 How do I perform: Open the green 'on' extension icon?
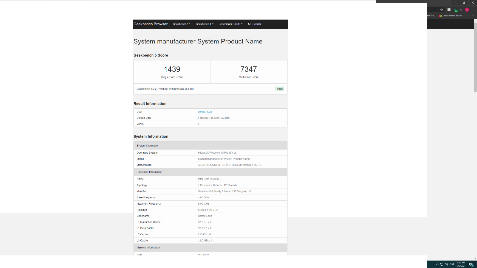point(455,10)
